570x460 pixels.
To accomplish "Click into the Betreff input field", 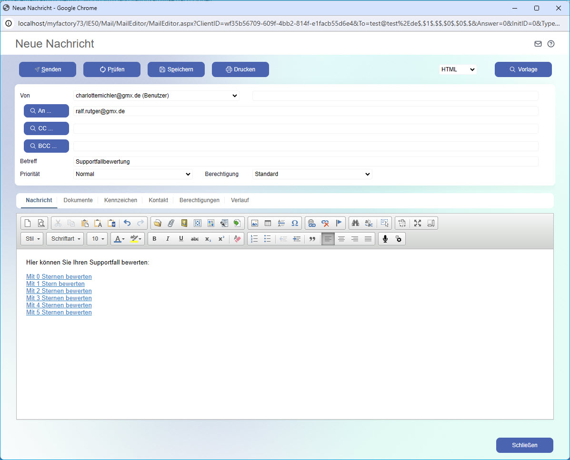I will coord(306,162).
